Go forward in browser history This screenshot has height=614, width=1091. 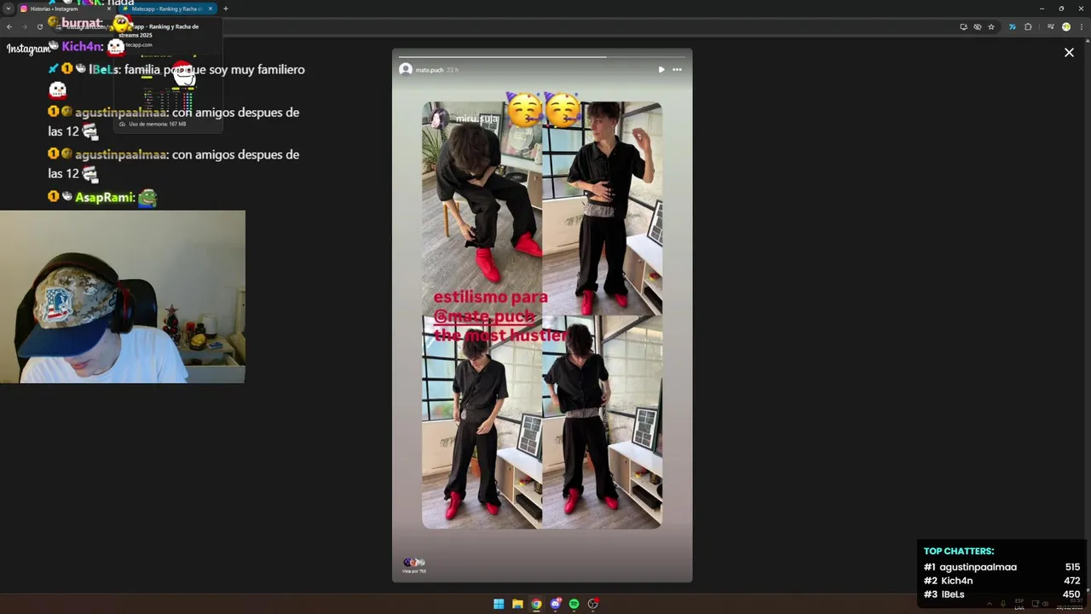[x=25, y=26]
